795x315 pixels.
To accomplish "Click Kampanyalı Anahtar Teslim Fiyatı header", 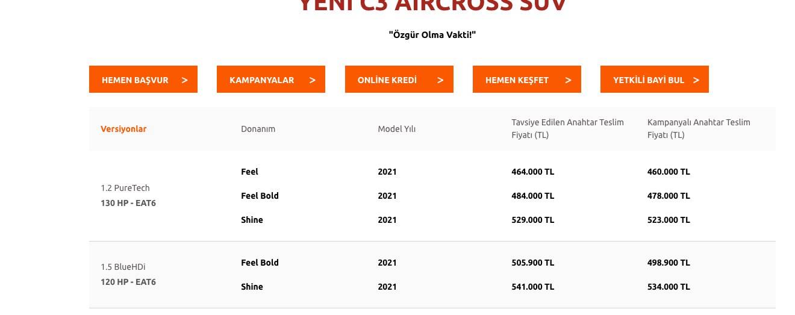I will [x=699, y=128].
